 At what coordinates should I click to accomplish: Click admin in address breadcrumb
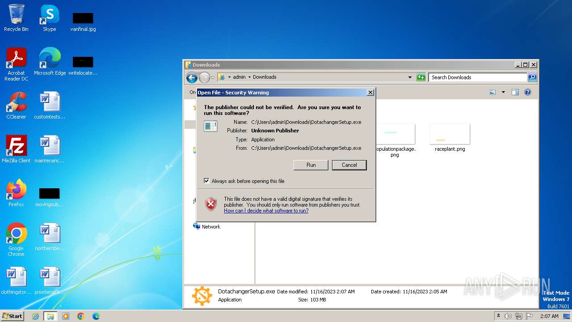click(x=239, y=77)
